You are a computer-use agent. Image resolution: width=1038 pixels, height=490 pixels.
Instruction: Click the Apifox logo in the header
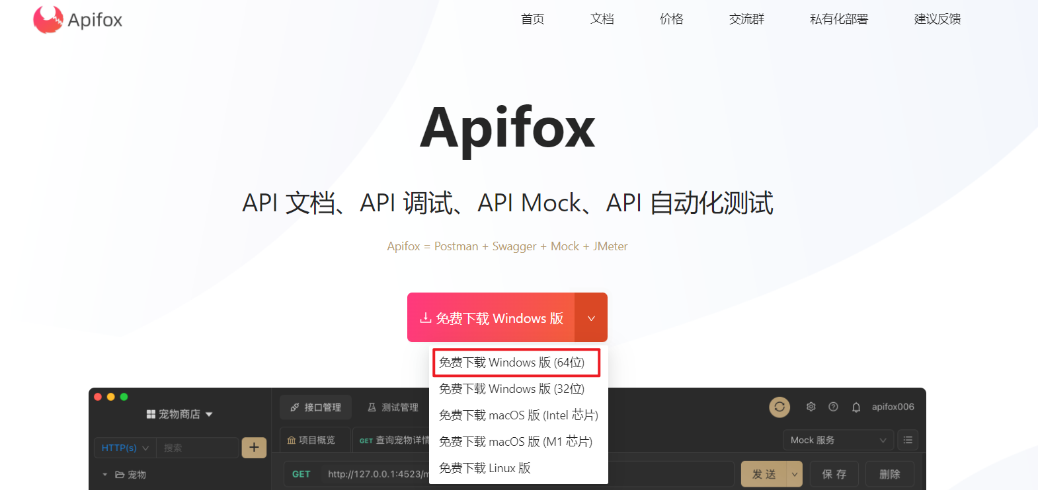(78, 20)
